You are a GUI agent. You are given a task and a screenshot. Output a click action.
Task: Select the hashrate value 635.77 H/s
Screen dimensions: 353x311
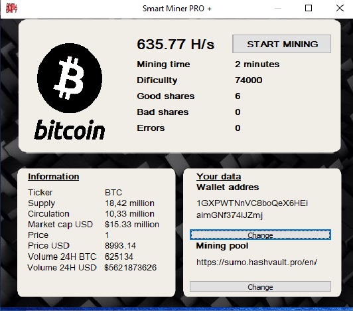(x=176, y=44)
